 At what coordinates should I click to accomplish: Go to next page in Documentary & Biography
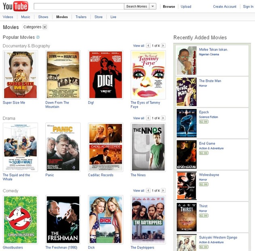coord(163,46)
